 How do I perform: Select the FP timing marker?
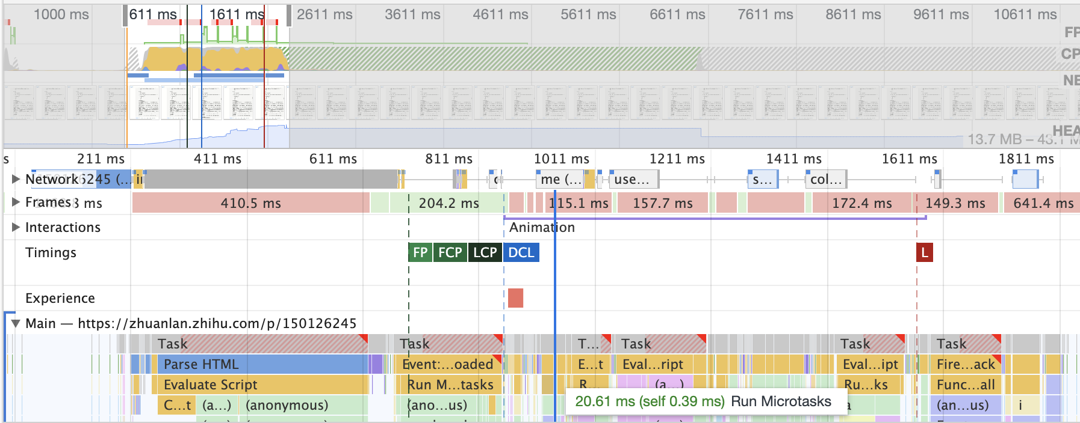click(420, 252)
